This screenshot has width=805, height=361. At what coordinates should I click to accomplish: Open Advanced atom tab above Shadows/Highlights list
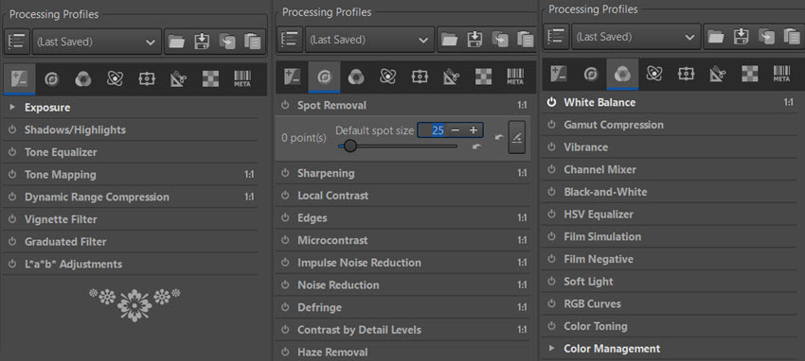point(115,78)
